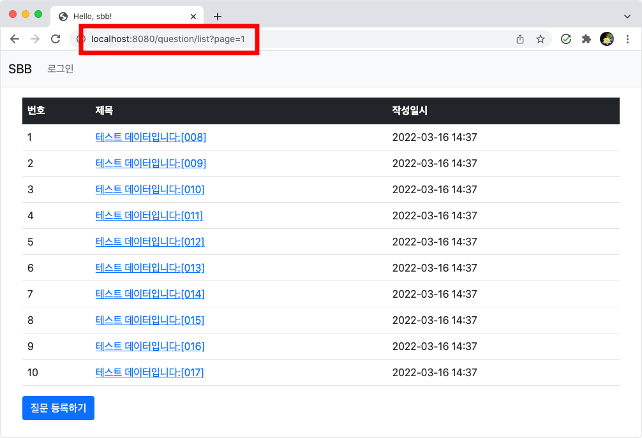Image resolution: width=642 pixels, height=438 pixels.
Task: Open a new tab with plus icon
Action: pyautogui.click(x=218, y=17)
